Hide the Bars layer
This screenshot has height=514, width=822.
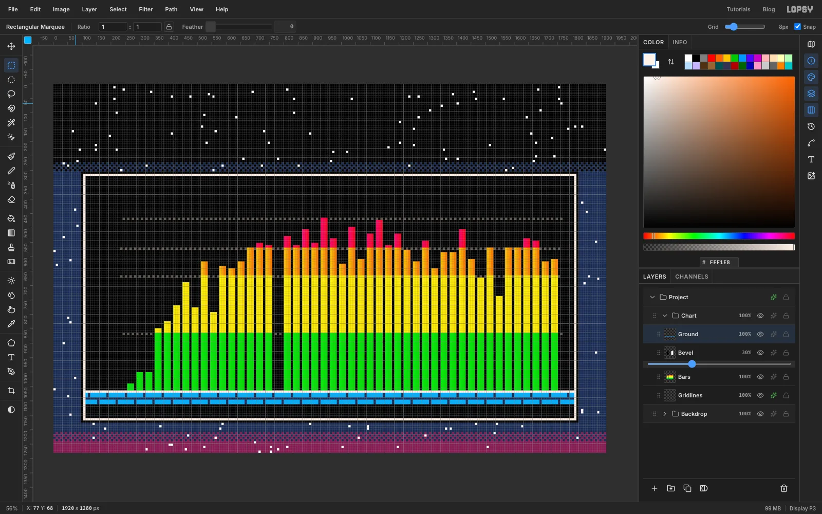point(760,377)
